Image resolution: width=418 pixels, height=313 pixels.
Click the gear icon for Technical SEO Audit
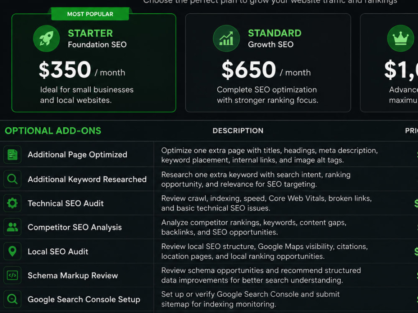12,203
